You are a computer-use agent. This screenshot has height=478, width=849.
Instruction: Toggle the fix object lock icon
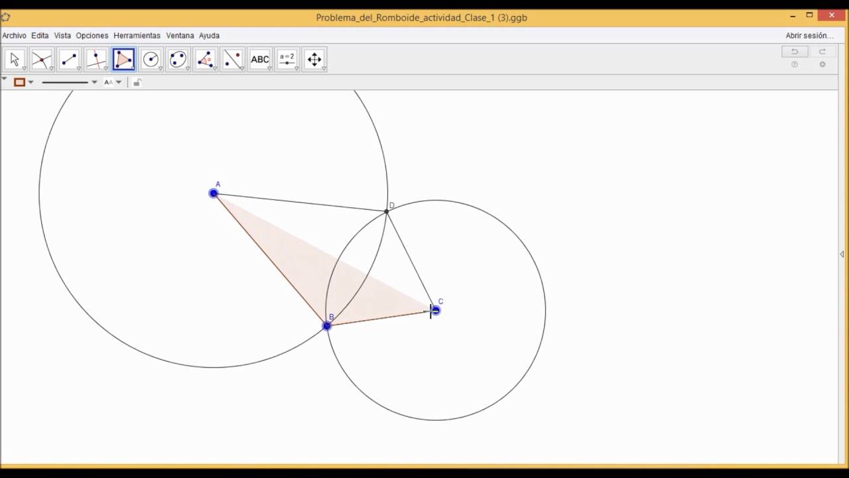[137, 82]
